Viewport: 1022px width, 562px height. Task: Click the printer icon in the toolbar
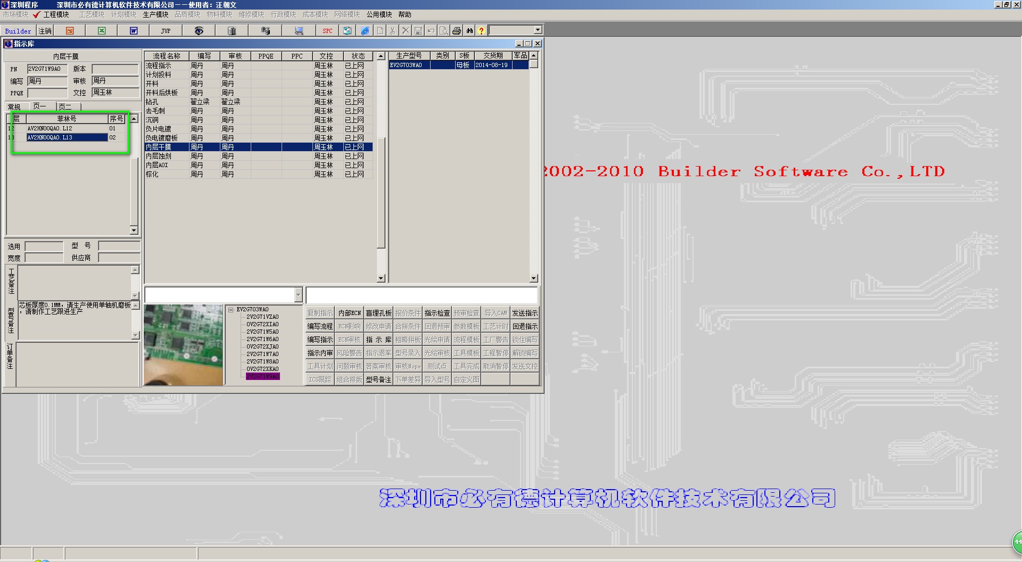[457, 31]
